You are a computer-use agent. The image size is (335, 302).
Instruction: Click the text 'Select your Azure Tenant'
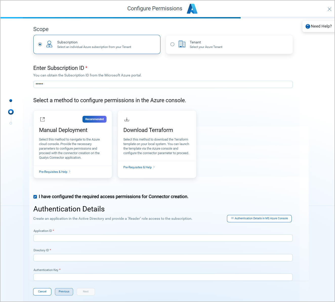[x=206, y=47]
